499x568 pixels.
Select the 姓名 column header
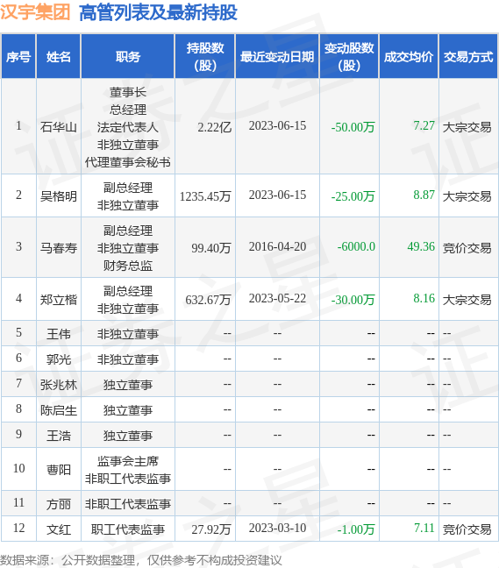[x=59, y=57]
